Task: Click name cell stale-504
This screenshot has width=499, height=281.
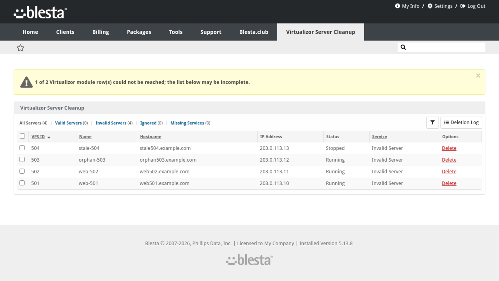Action: 89,148
